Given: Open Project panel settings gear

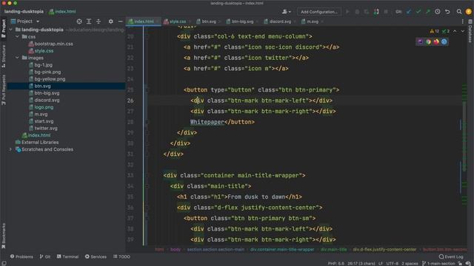Looking at the screenshot, I should tap(111, 21).
